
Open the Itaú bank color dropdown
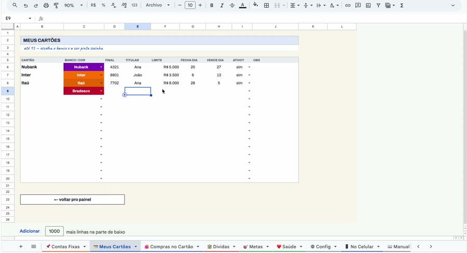point(101,83)
